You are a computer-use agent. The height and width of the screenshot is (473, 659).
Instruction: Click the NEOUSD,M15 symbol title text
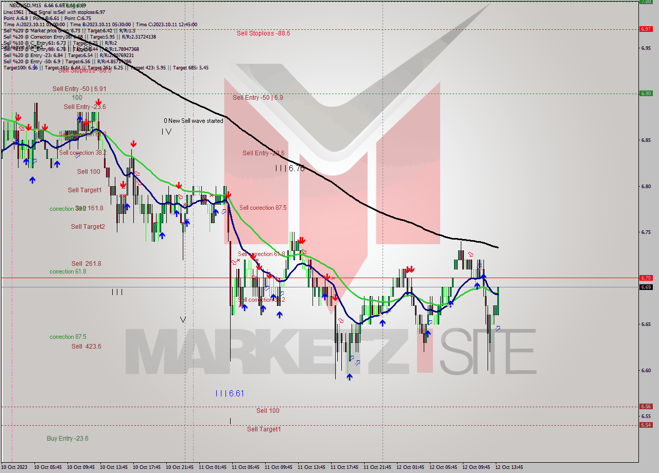click(26, 5)
